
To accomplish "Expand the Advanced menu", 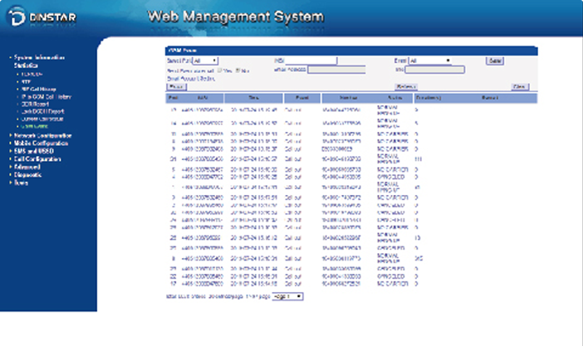I will point(27,167).
